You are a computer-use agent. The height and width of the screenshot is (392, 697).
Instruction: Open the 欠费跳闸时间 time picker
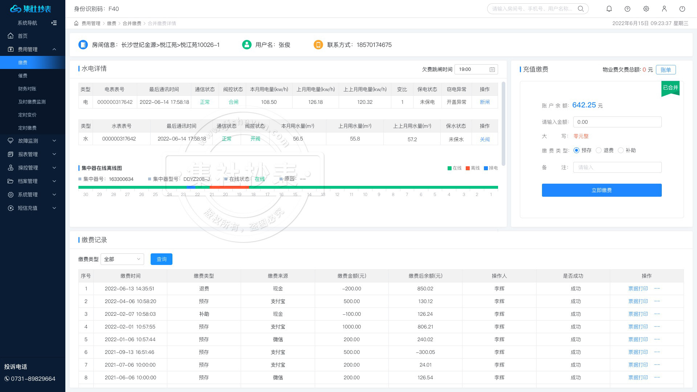click(476, 69)
